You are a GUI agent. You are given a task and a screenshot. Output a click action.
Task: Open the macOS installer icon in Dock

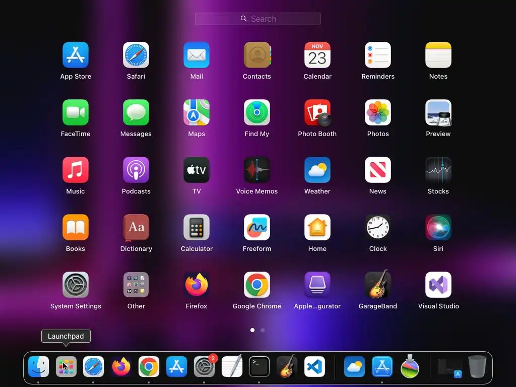[x=410, y=366]
